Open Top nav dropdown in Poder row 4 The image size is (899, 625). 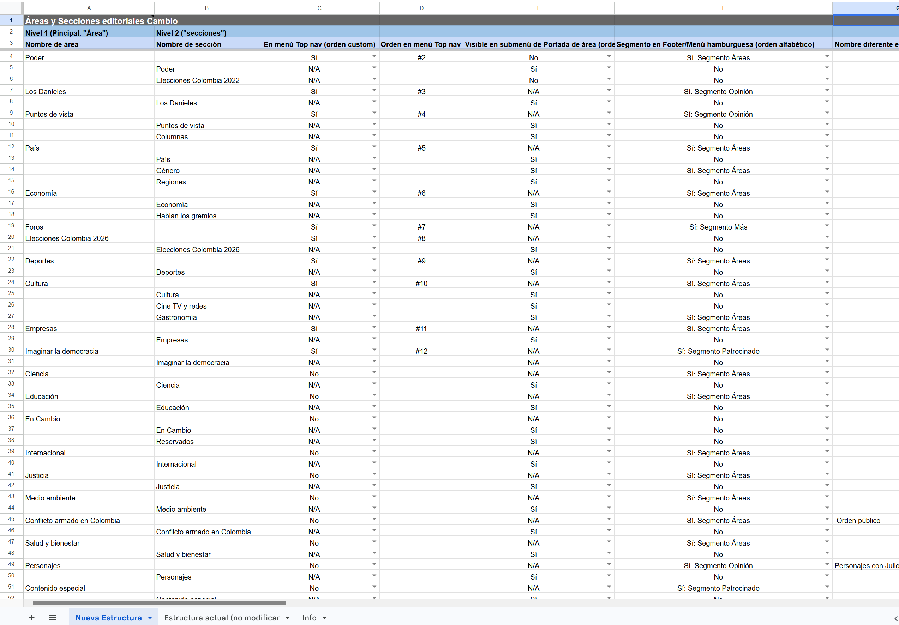coord(374,57)
